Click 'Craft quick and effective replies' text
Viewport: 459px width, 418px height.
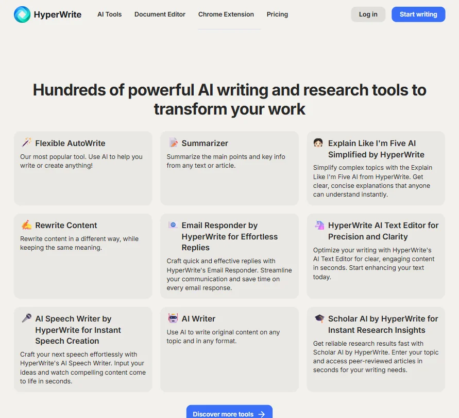coord(229,274)
